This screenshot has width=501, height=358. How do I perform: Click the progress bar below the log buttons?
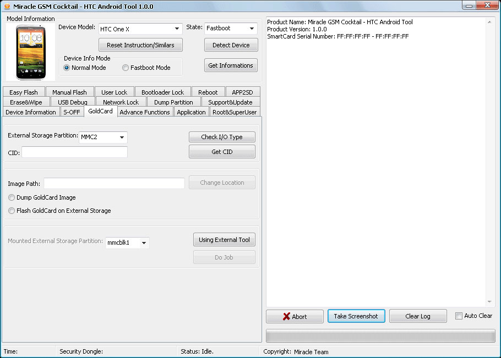pyautogui.click(x=380, y=336)
